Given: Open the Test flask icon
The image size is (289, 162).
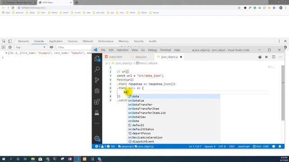Looking at the screenshot, I should pyautogui.click(x=97, y=112).
